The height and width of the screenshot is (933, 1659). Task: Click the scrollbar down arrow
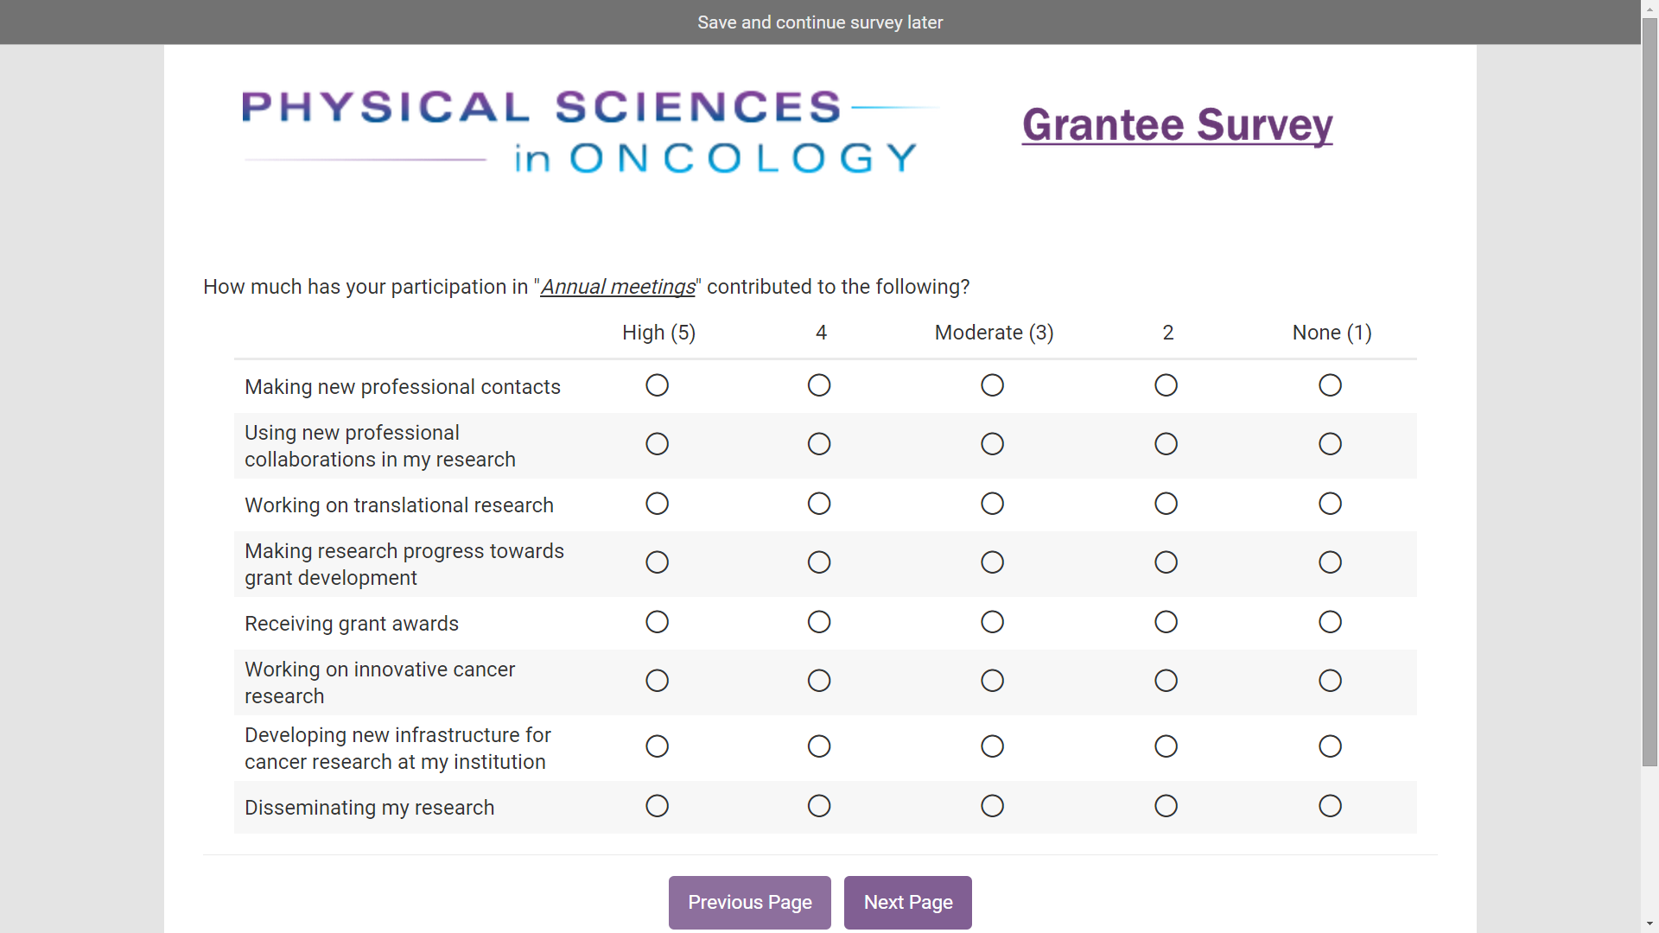click(1649, 923)
